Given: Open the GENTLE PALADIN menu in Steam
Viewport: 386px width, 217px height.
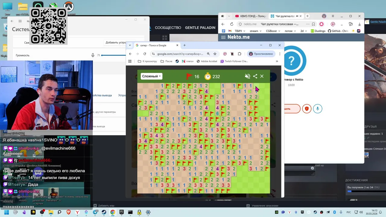Looking at the screenshot, I should 200,28.
